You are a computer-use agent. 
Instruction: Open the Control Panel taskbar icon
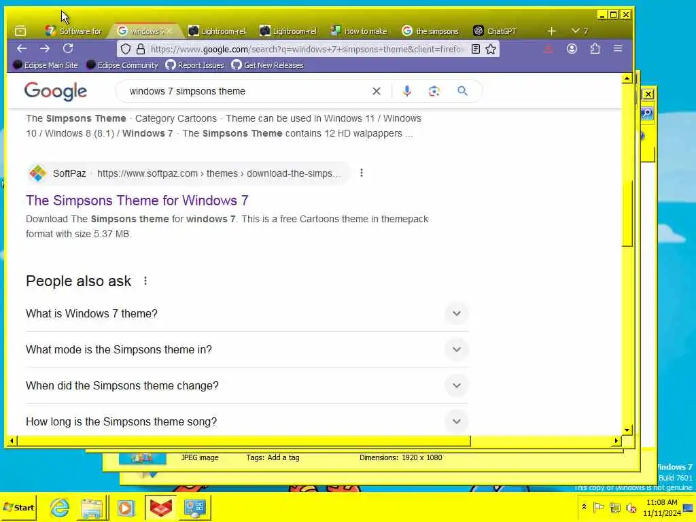(x=195, y=507)
